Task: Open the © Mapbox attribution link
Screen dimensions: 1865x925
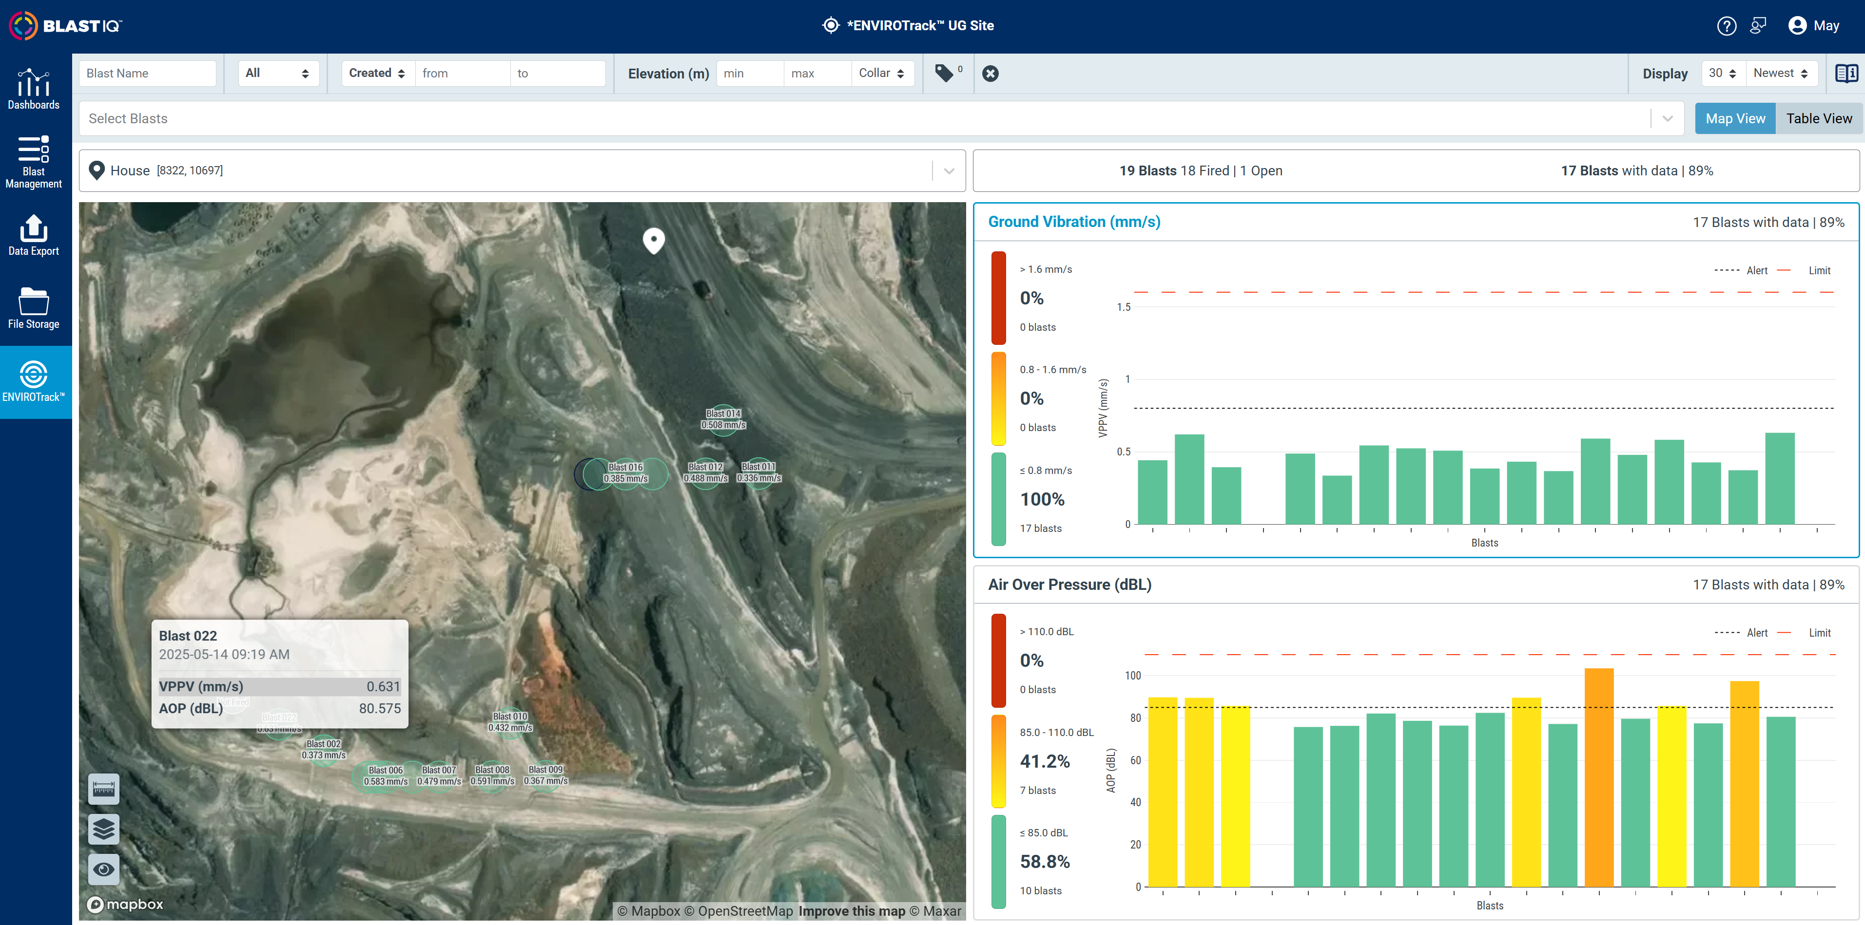Action: (x=649, y=911)
